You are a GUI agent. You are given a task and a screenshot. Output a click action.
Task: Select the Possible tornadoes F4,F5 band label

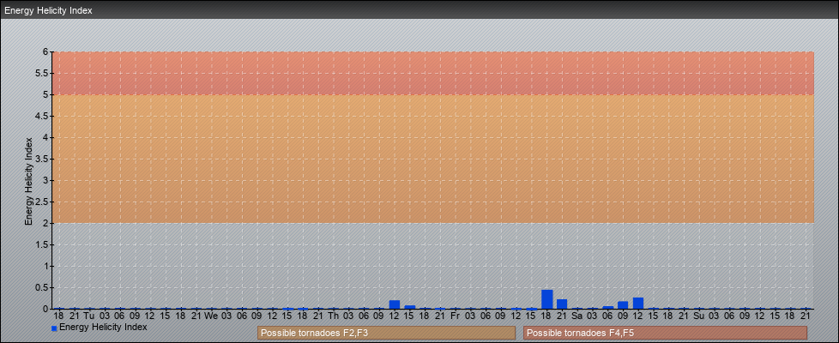tap(665, 333)
